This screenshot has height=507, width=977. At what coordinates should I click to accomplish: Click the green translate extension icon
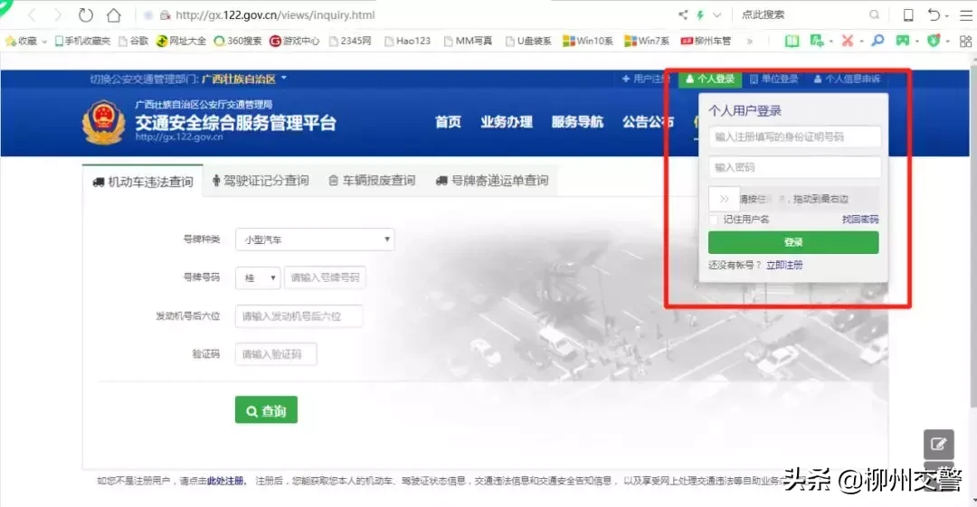point(817,41)
